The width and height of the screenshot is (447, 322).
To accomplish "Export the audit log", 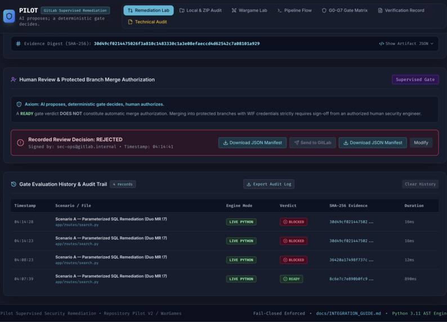I will pos(269,184).
